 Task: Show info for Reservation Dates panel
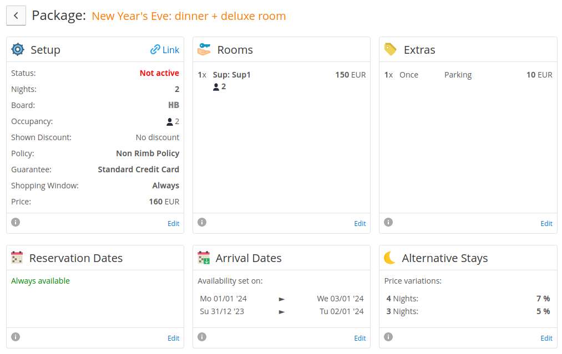(16, 337)
